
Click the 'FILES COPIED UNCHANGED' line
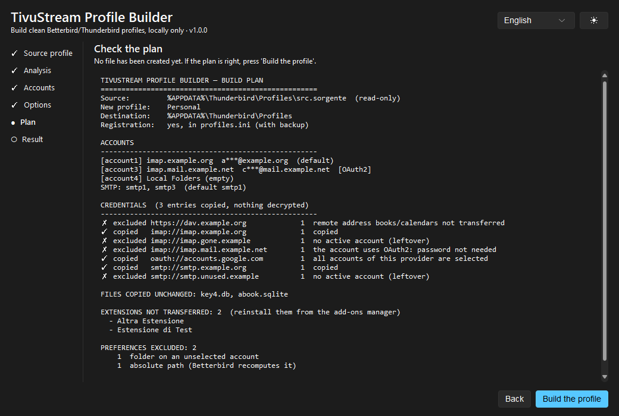pyautogui.click(x=194, y=295)
